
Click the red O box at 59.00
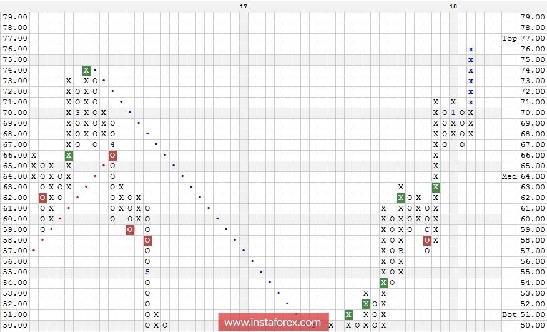tap(130, 229)
